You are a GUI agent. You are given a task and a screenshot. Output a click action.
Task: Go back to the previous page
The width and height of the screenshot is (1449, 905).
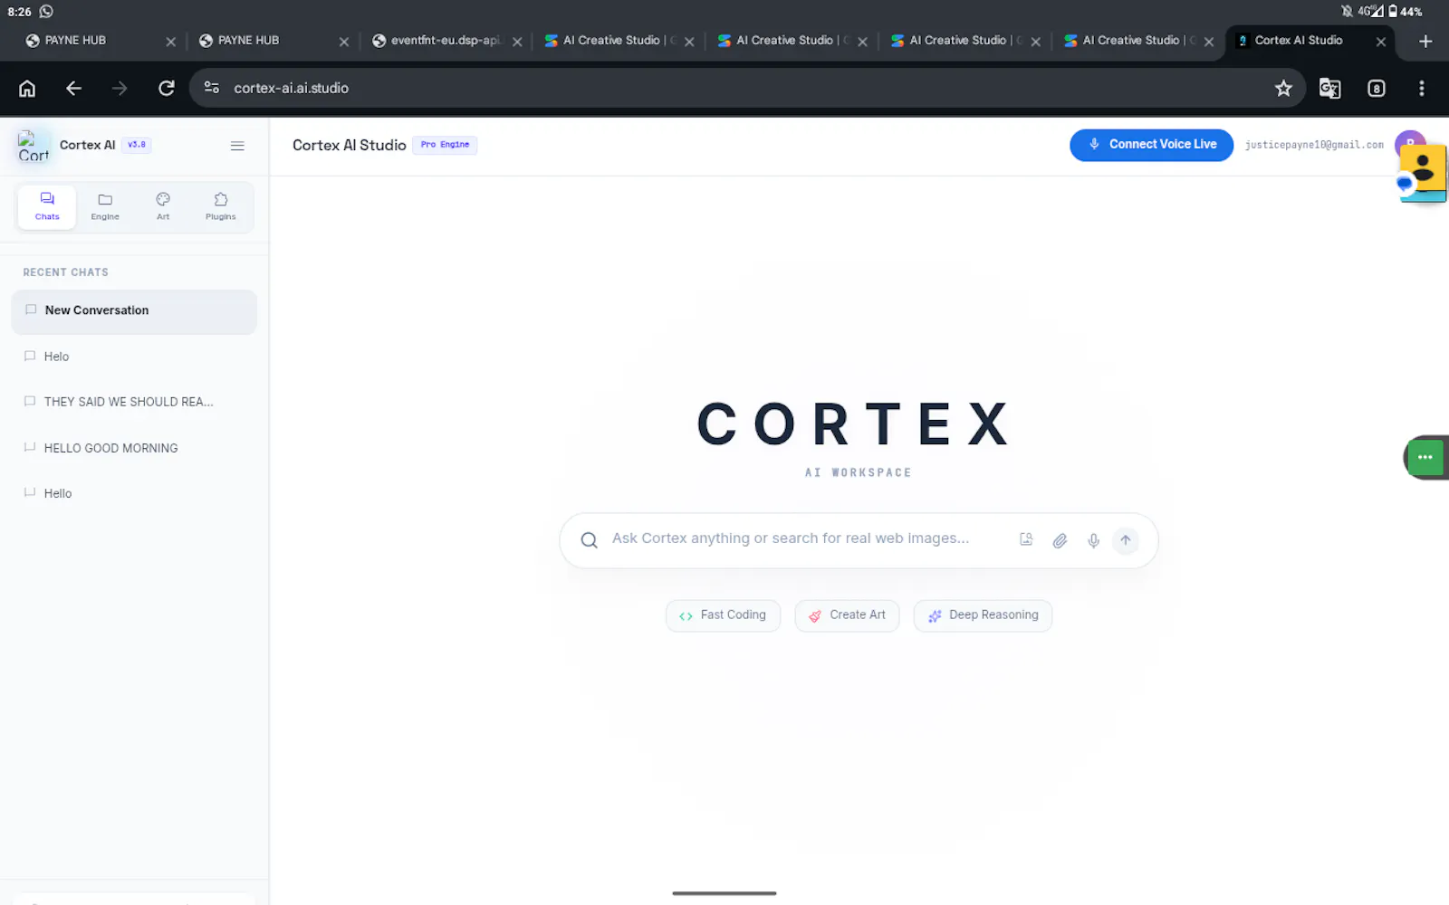point(73,88)
